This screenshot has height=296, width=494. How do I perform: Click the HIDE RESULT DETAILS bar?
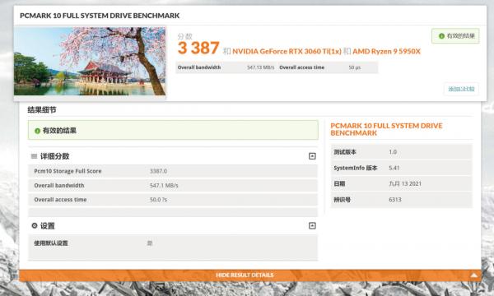pyautogui.click(x=249, y=275)
